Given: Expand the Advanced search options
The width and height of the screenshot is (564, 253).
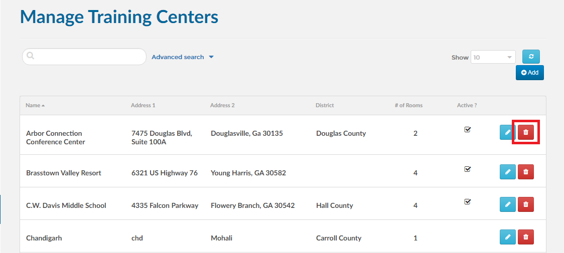Looking at the screenshot, I should [183, 57].
